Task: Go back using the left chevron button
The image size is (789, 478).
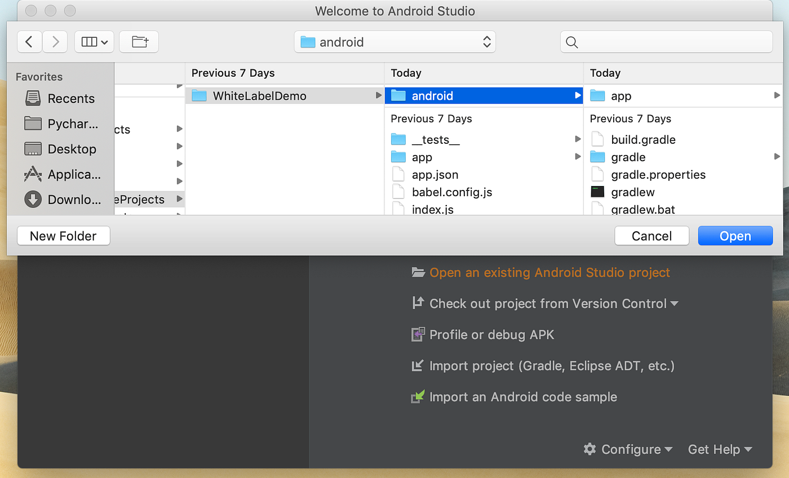Action: click(30, 42)
